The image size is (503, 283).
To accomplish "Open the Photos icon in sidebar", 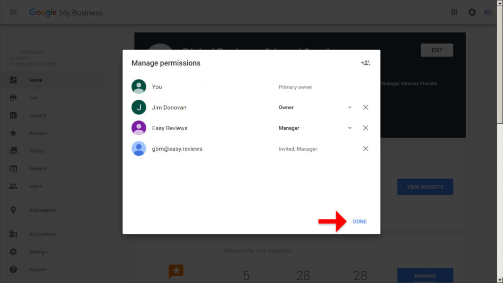I will (x=13, y=150).
